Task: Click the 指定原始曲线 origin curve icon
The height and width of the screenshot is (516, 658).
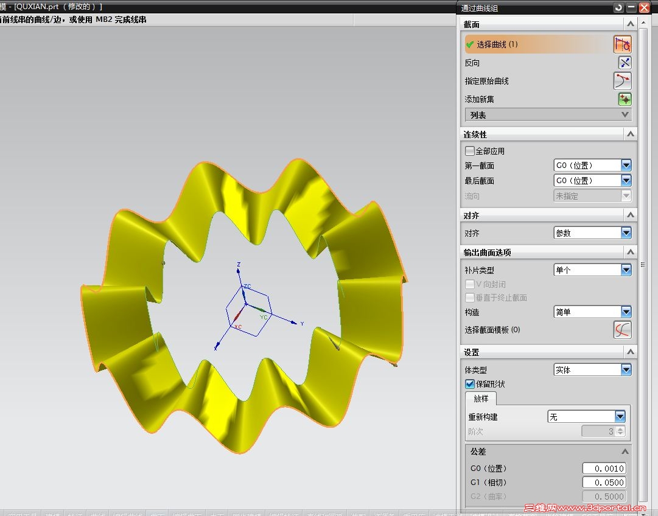Action: [622, 81]
